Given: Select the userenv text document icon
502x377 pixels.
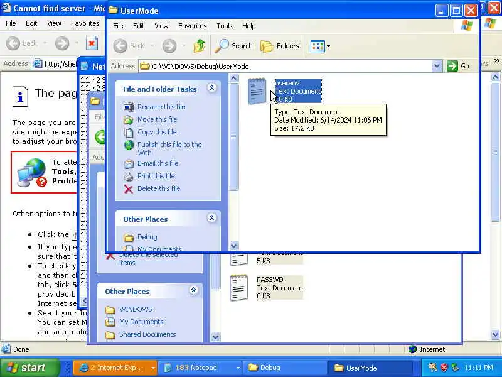Looking at the screenshot, I should pos(257,91).
